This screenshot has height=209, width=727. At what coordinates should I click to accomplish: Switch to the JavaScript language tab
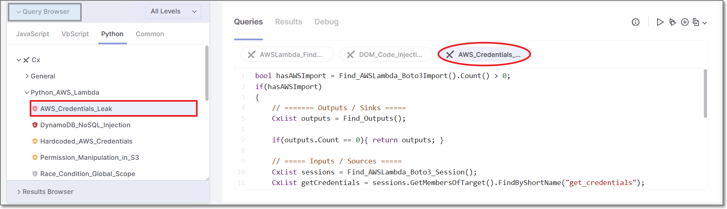[33, 34]
